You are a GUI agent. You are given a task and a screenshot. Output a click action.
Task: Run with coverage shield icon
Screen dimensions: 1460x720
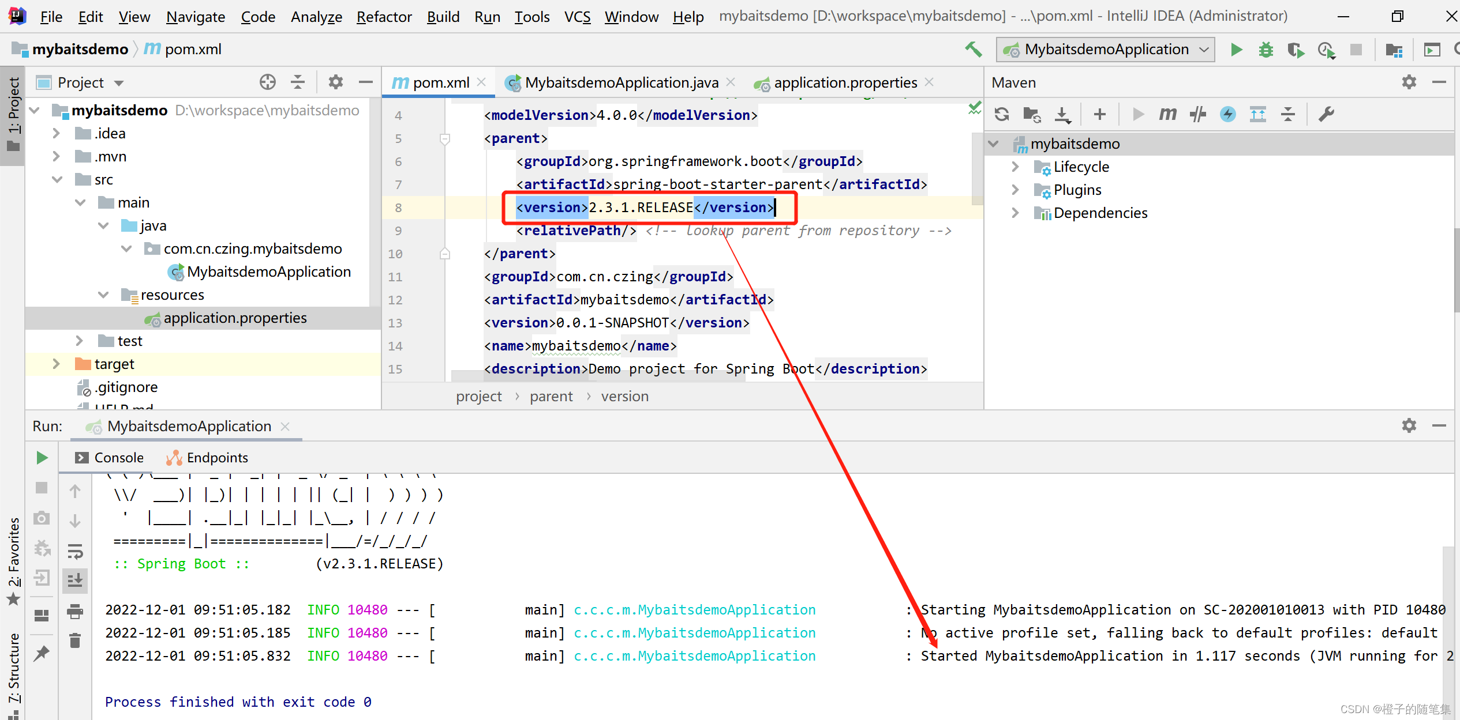(1296, 50)
